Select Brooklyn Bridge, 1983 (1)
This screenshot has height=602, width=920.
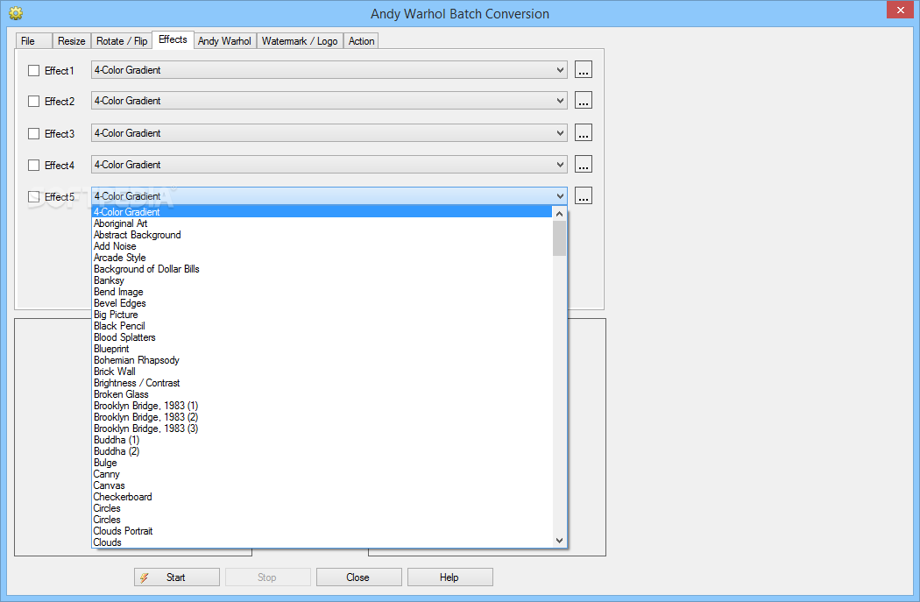point(322,406)
